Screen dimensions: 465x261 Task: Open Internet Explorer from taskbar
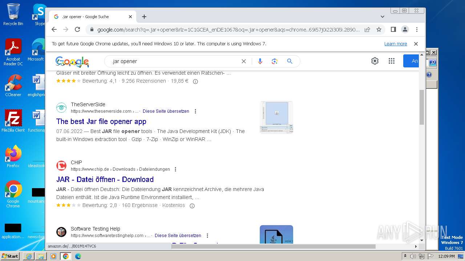(29, 256)
